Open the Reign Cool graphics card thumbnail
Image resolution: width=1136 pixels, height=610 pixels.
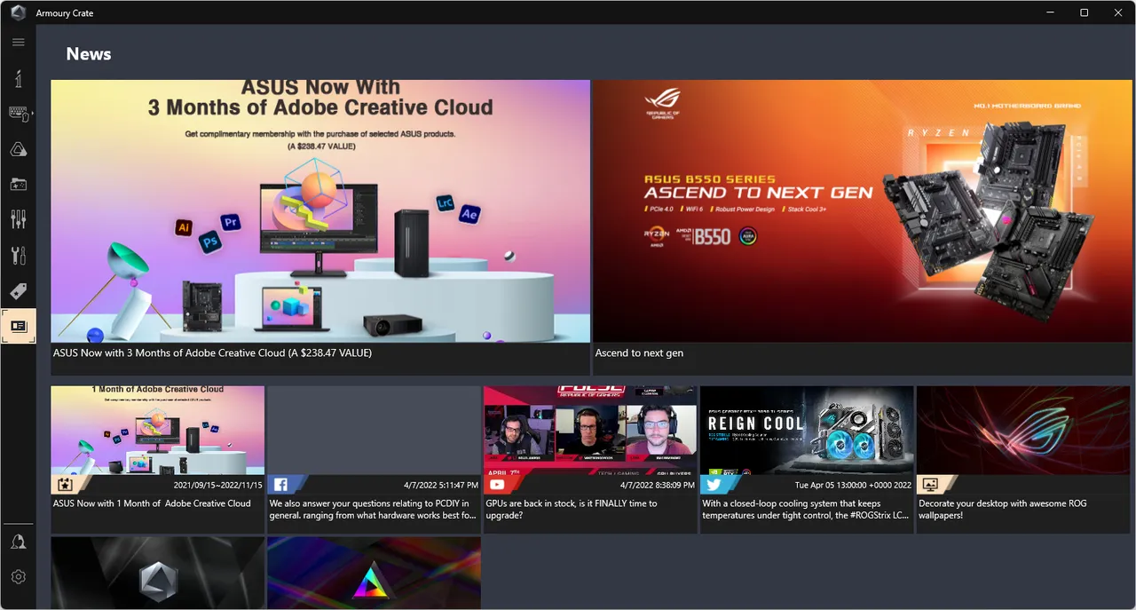807,431
